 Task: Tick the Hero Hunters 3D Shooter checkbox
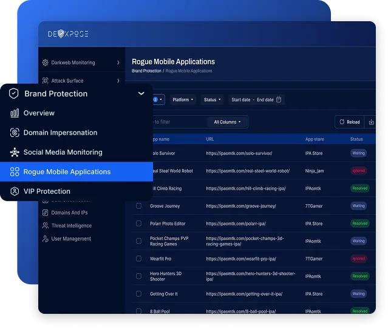click(139, 276)
